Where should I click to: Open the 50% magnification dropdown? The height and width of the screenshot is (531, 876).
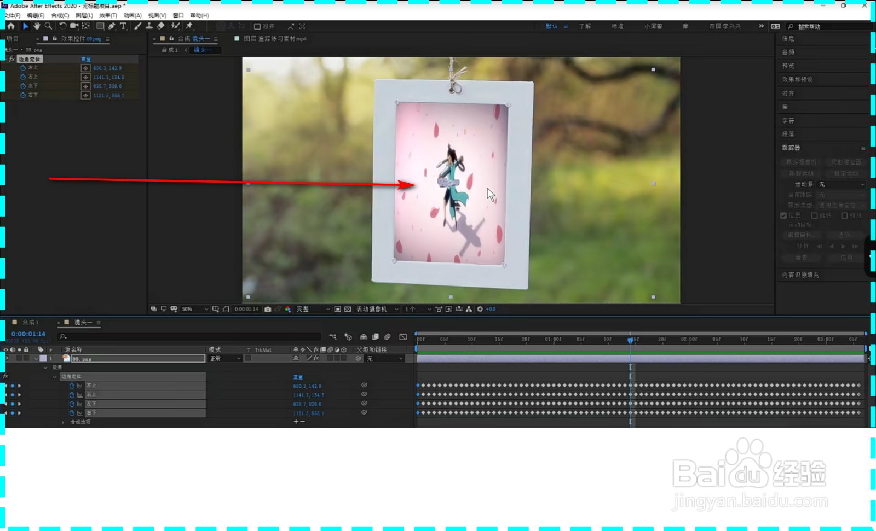coord(195,309)
